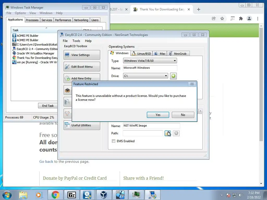Close the Feature Restricted dialog
Image resolution: width=267 pixels, height=200 pixels.
(192, 84)
